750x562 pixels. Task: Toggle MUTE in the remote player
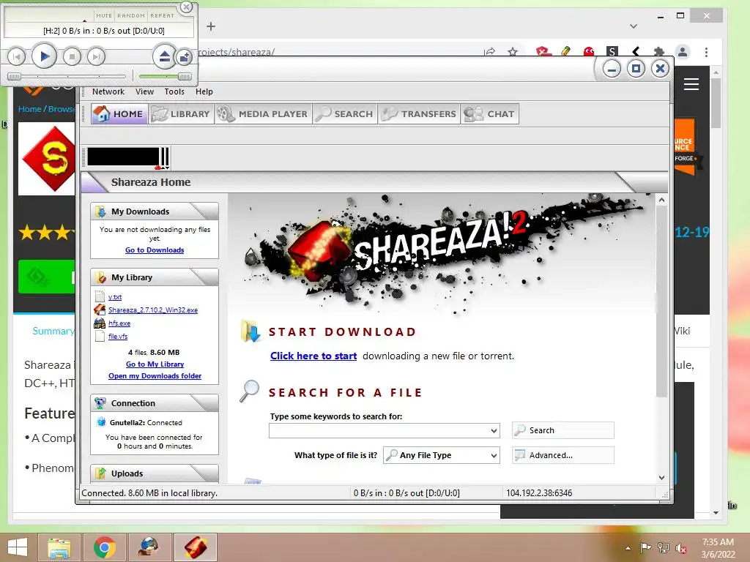pos(104,15)
